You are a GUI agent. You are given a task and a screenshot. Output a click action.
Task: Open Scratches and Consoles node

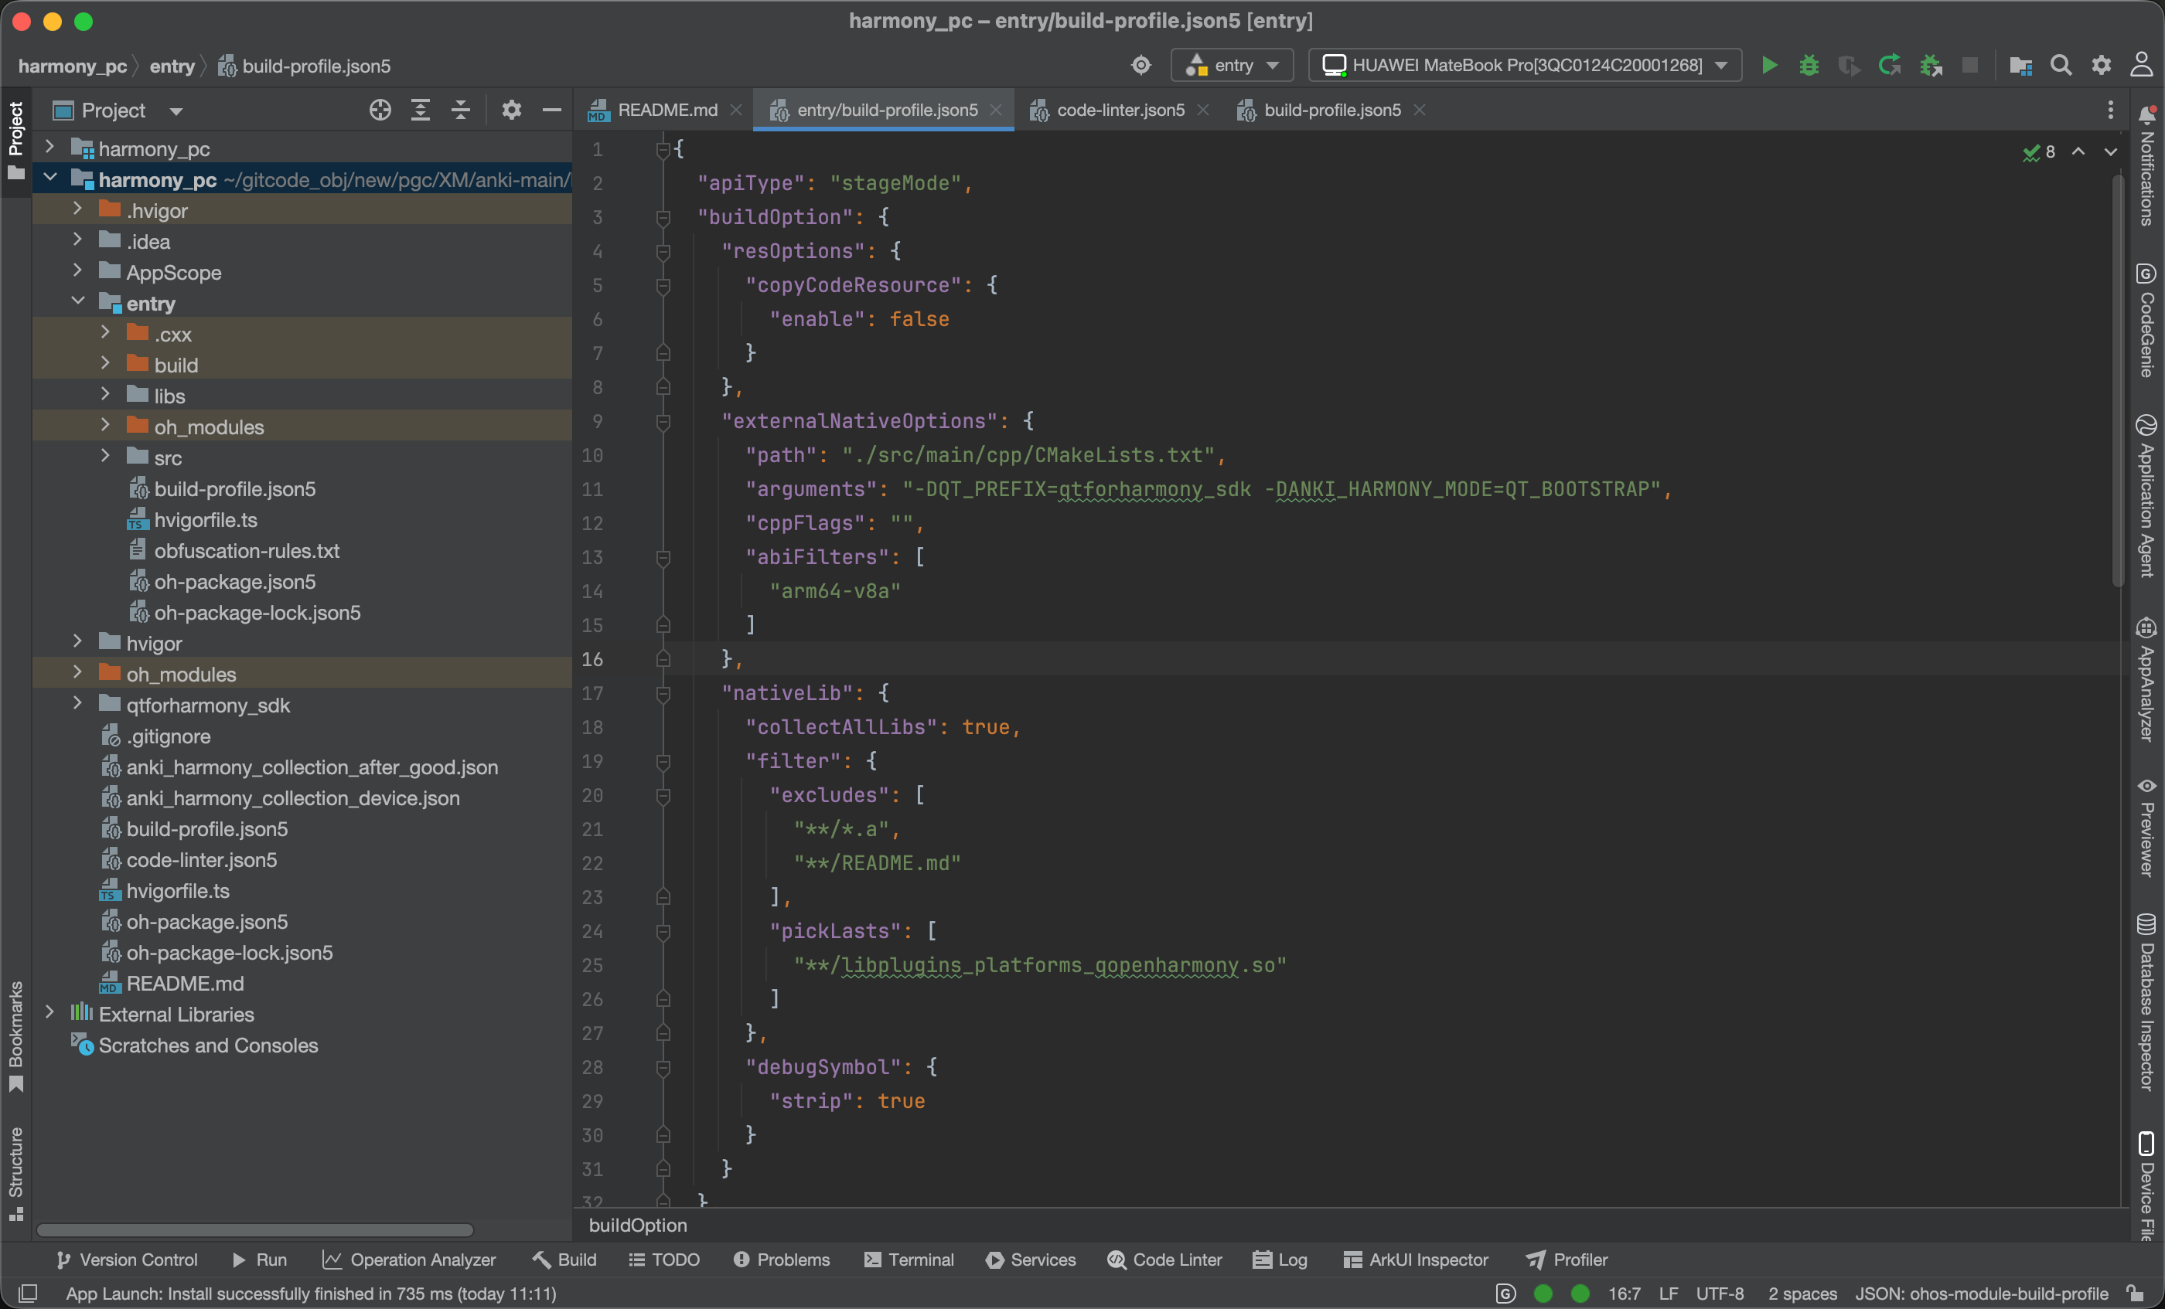pos(207,1045)
